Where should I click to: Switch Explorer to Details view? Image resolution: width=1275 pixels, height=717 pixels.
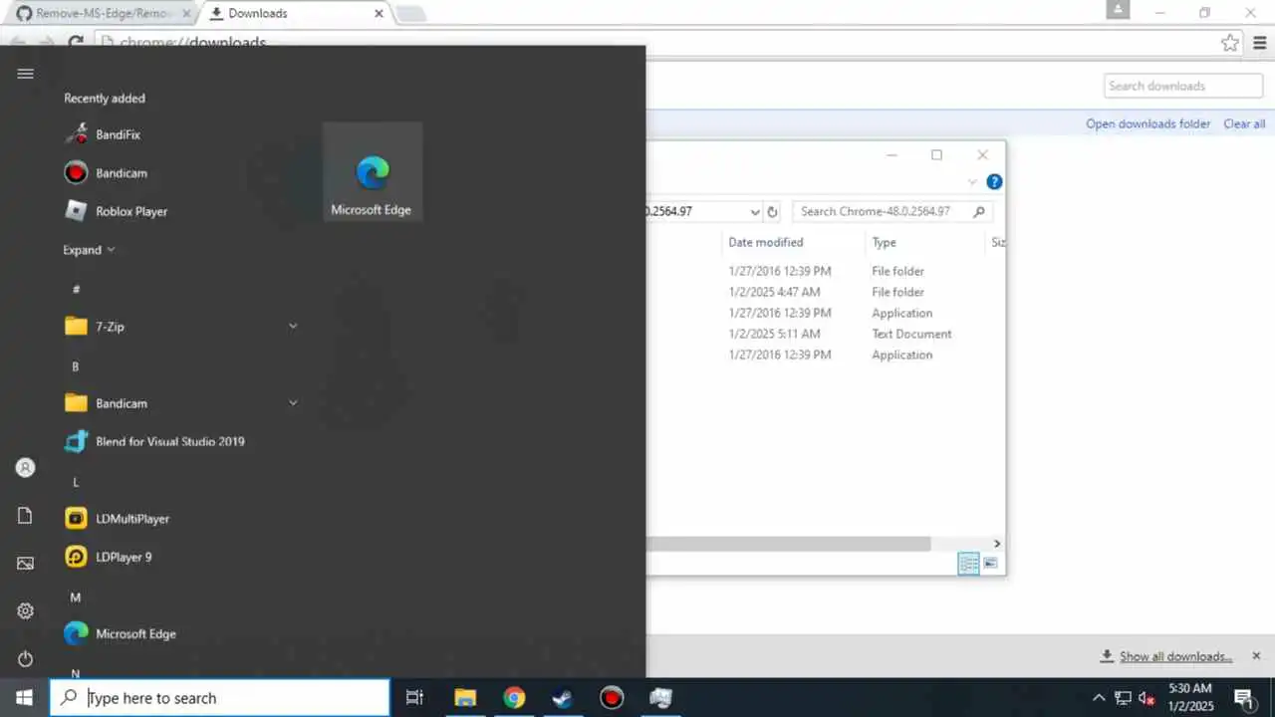(x=968, y=564)
